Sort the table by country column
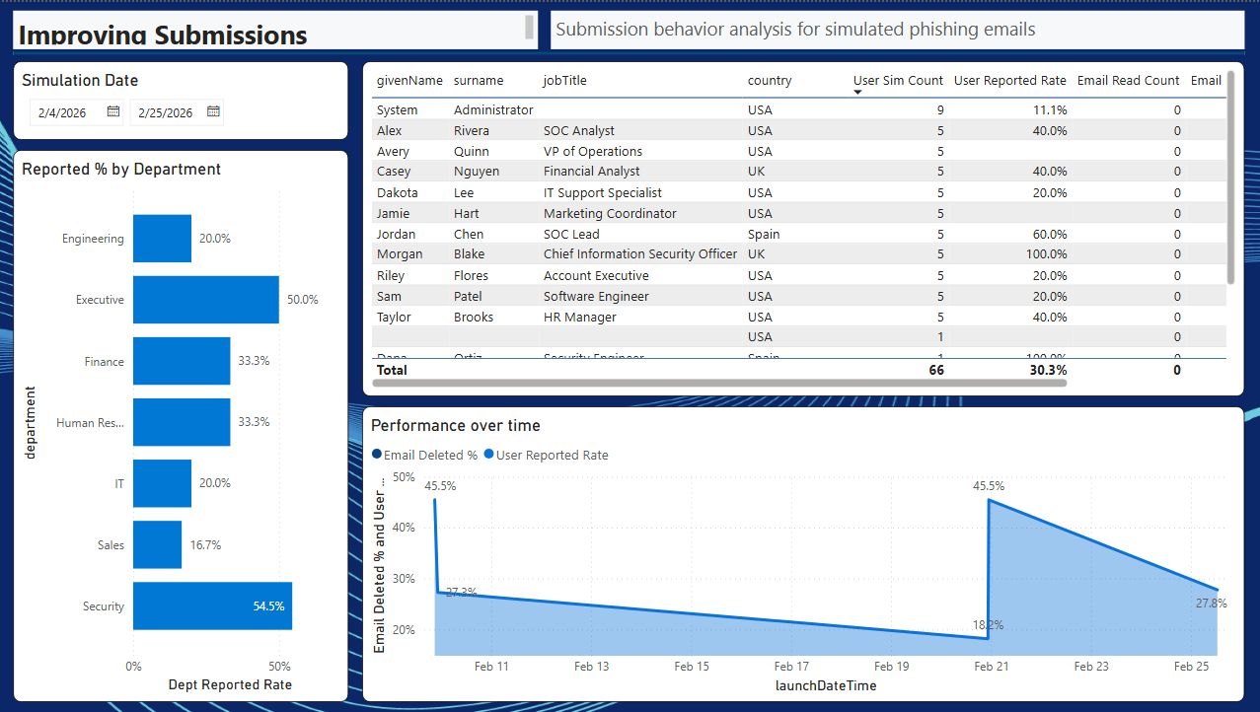This screenshot has height=712, width=1260. point(770,81)
